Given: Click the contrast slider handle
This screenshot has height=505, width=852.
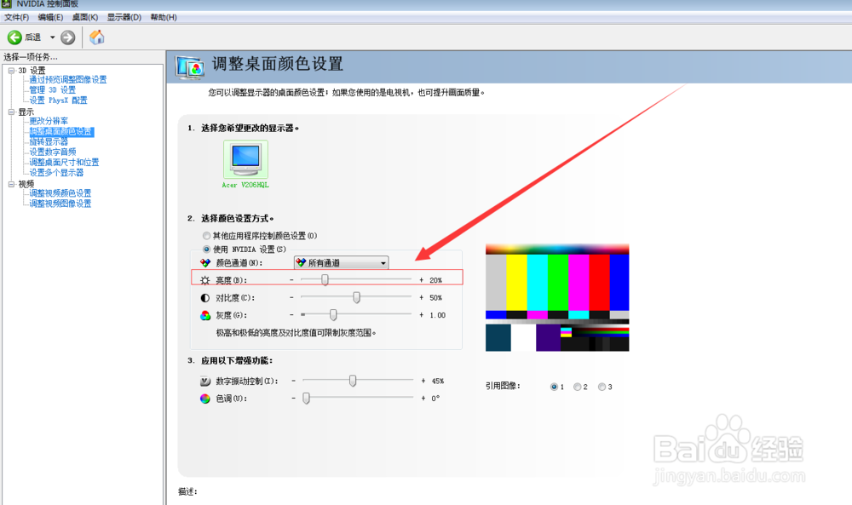Looking at the screenshot, I should coord(356,297).
